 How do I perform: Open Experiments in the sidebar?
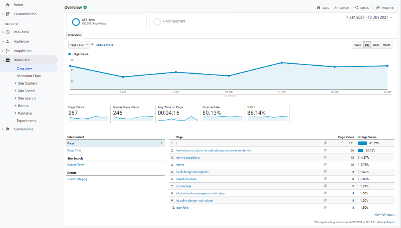tap(26, 121)
